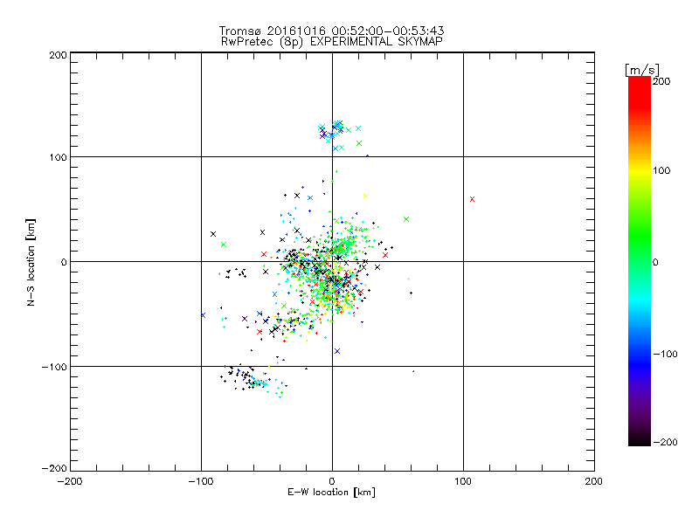Screen dimensions: 699x524
Task: Click the subtitle 'RwPretec (8p) EXPERIMENTAL SKYMAP'
Action: click(x=332, y=42)
